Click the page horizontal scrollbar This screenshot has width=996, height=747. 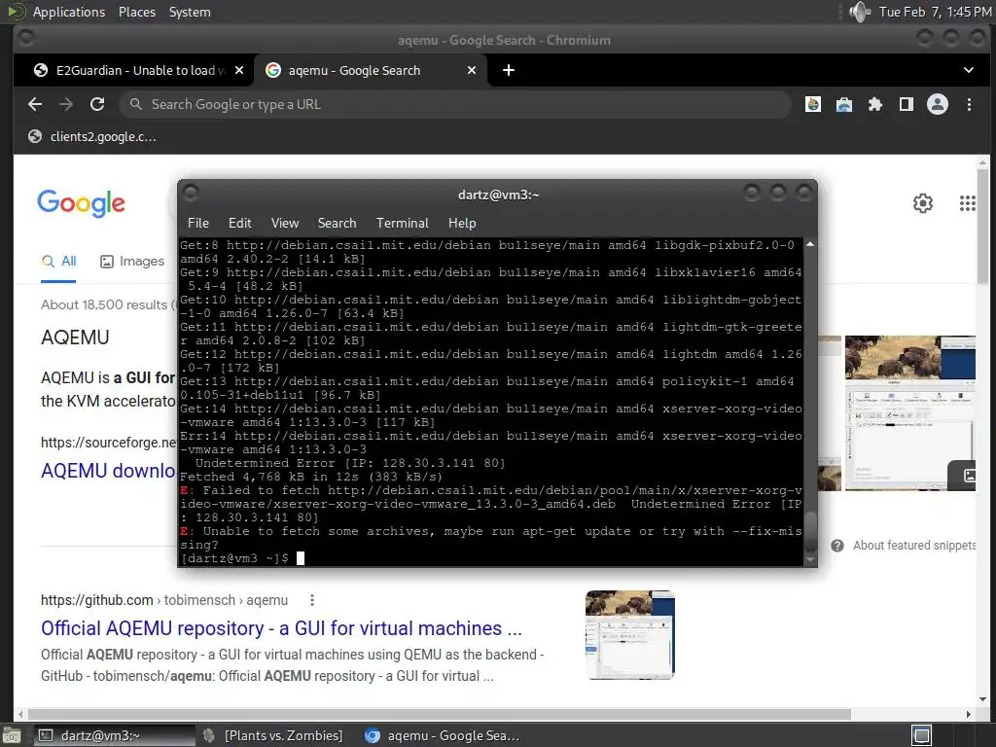[439, 714]
